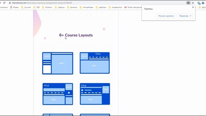Close the Перевод translate popup
Screen dimensions: 206x116
pos(193,7)
